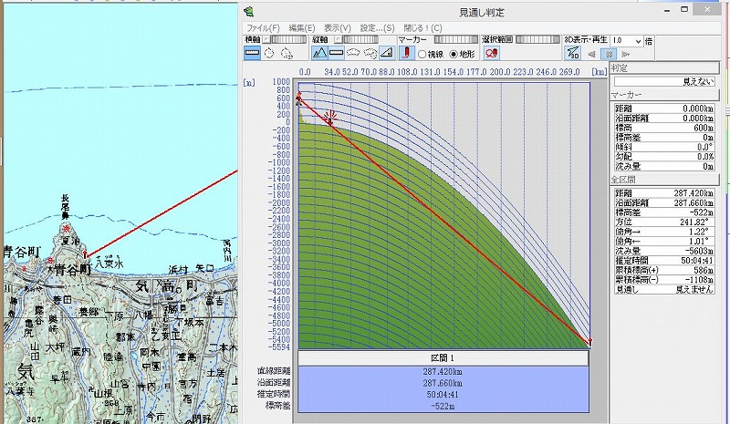The width and height of the screenshot is (730, 424).
Task: Open the 設定...(S) menu
Action: click(377, 28)
